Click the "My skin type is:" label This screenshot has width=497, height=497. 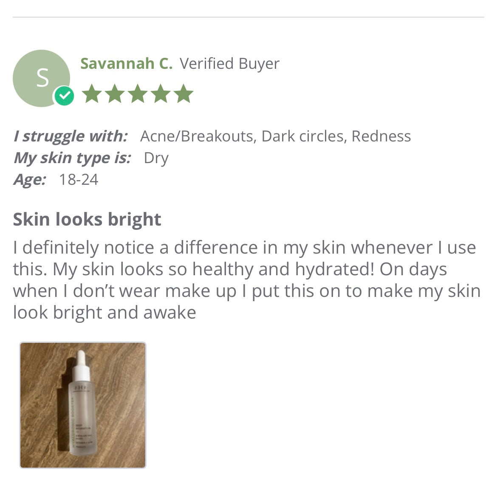tap(72, 158)
